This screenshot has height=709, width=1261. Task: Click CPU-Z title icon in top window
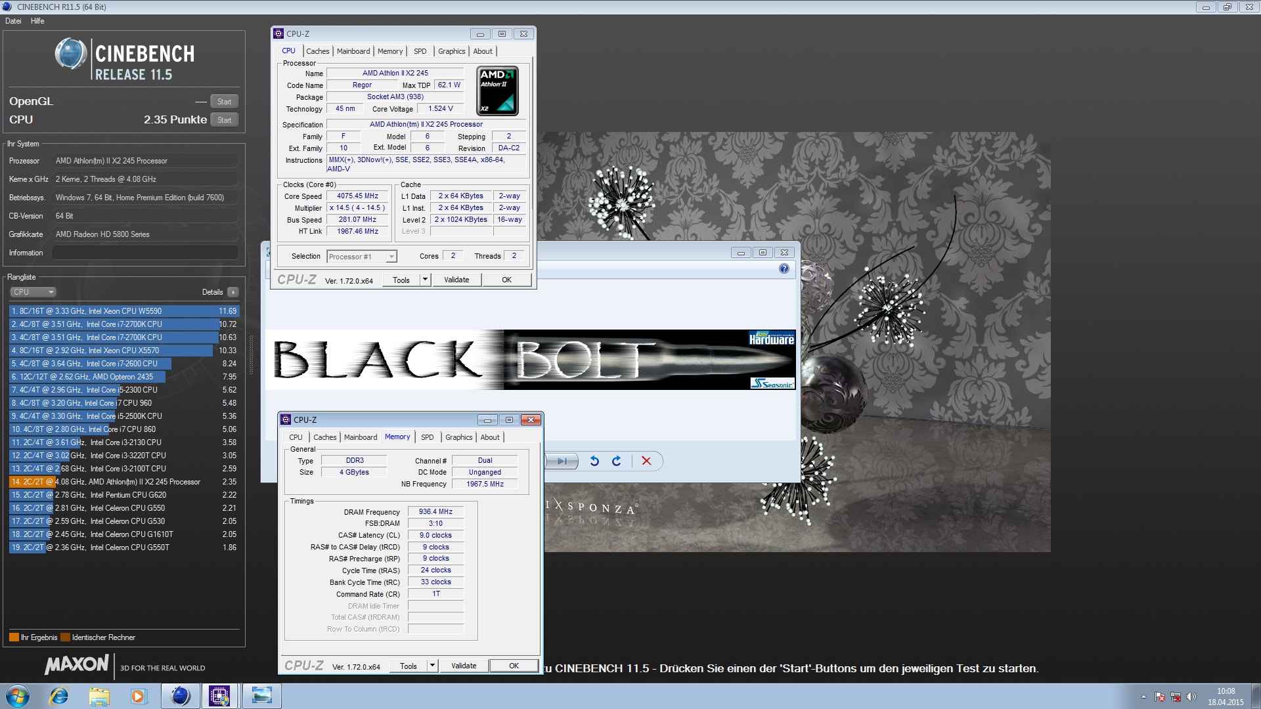[x=278, y=33]
